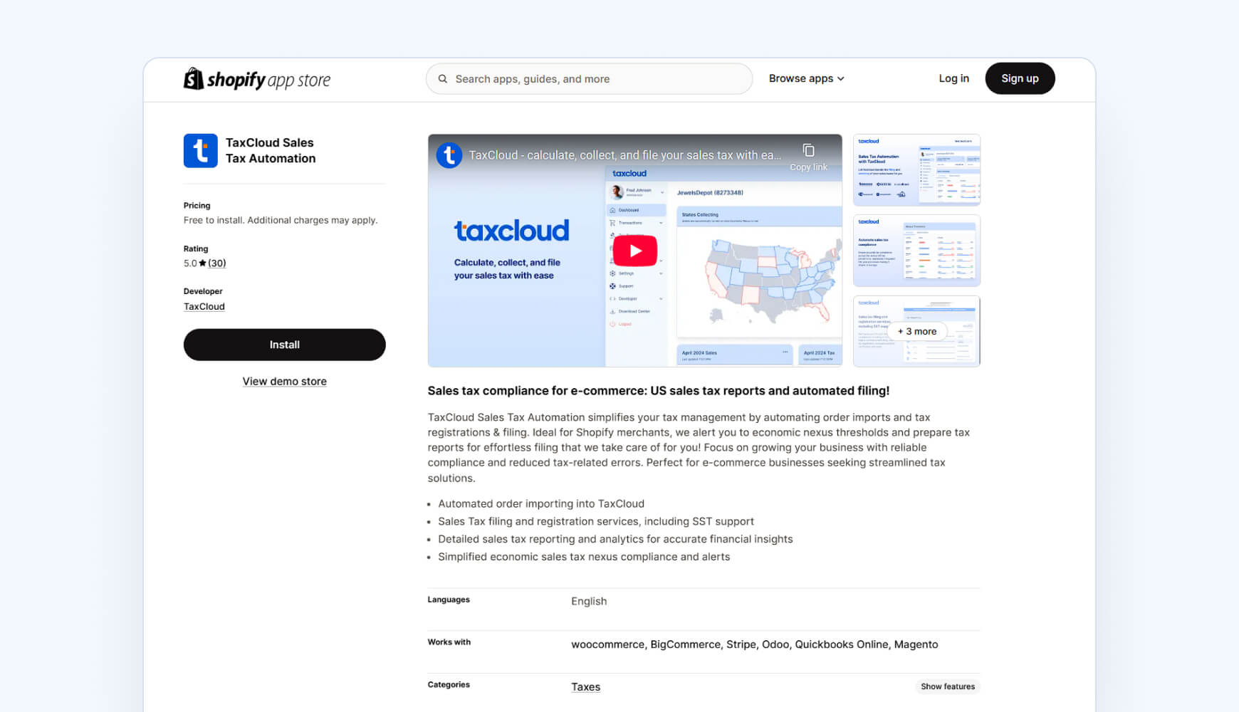
Task: Click the rating star icon
Action: [202, 263]
